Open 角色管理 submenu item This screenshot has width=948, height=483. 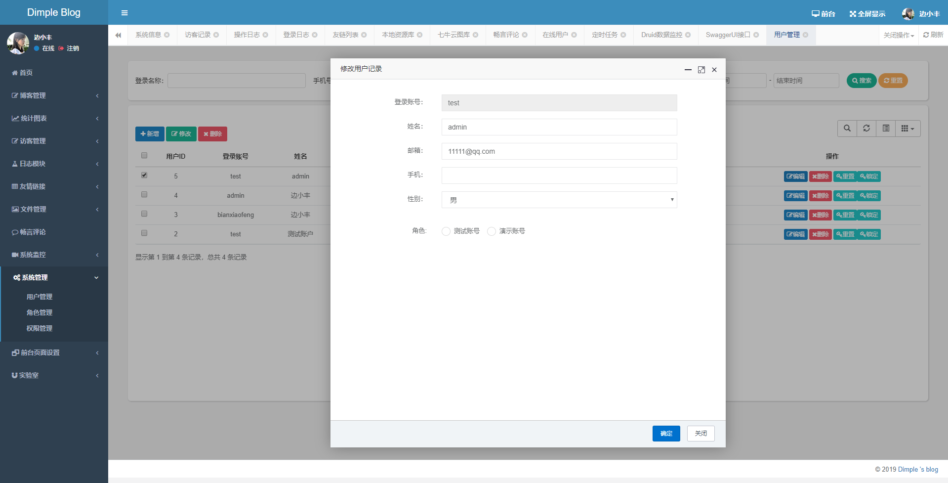[40, 312]
